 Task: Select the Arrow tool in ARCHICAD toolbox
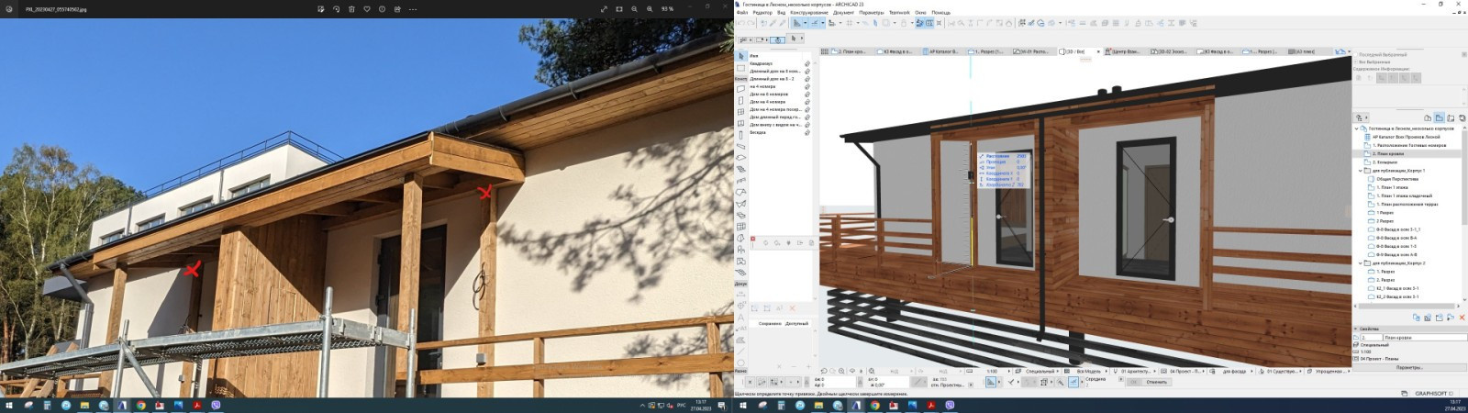tap(741, 57)
